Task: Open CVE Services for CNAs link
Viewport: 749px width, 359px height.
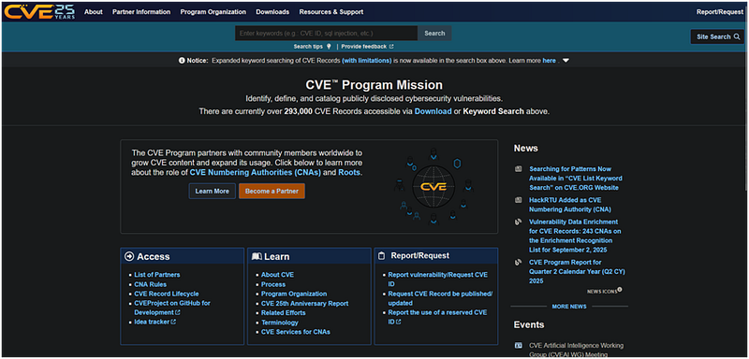Action: (296, 332)
